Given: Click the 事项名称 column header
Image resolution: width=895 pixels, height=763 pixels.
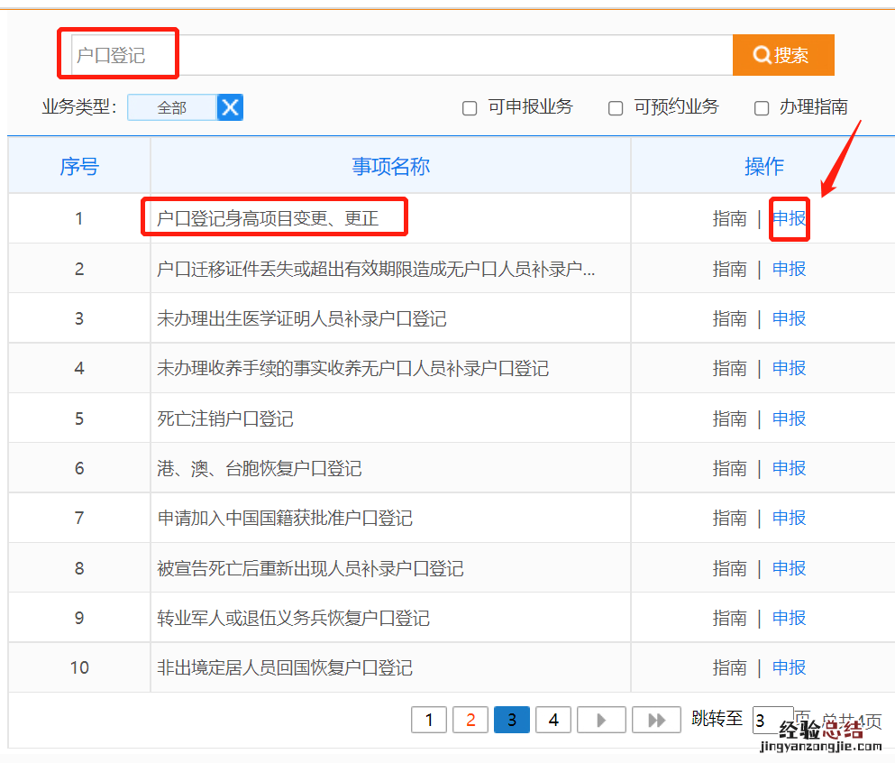Looking at the screenshot, I should pyautogui.click(x=390, y=166).
